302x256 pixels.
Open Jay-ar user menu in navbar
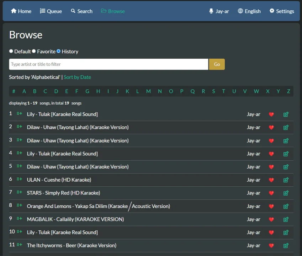tap(219, 11)
